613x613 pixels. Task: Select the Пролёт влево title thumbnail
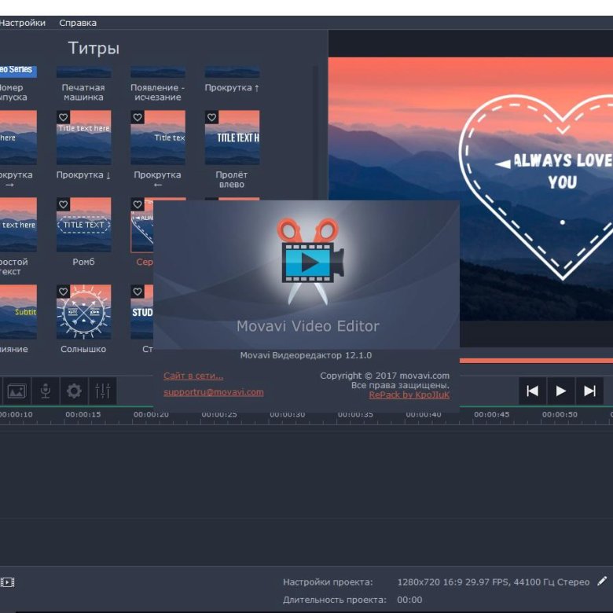point(232,138)
